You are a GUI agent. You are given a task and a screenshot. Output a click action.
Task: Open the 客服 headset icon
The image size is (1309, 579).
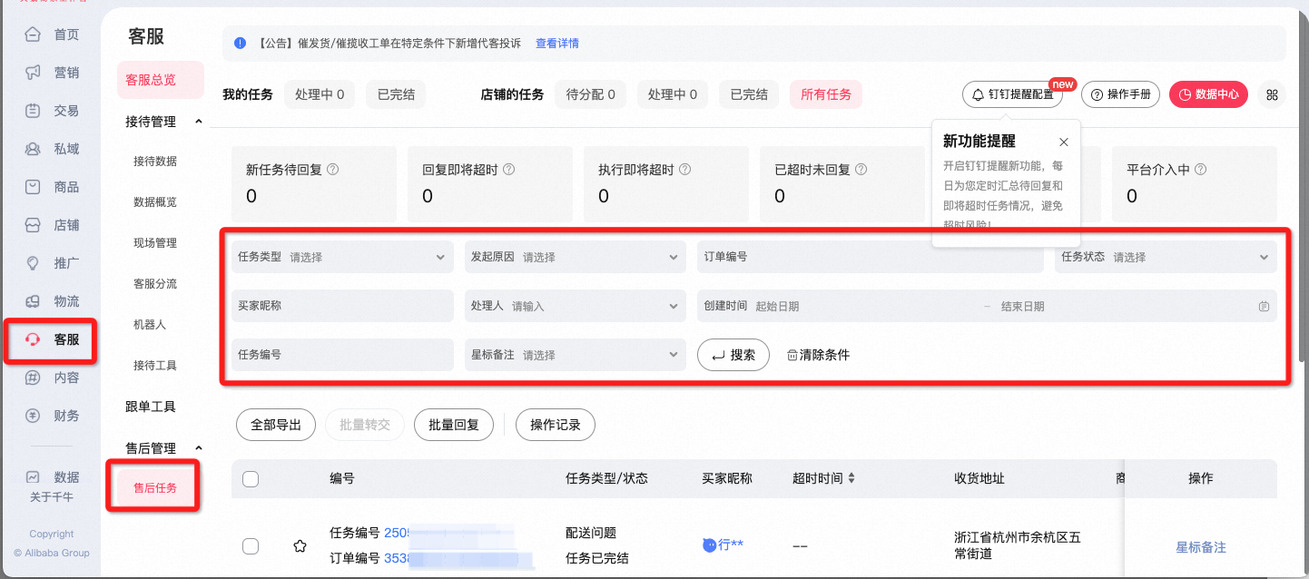(33, 340)
